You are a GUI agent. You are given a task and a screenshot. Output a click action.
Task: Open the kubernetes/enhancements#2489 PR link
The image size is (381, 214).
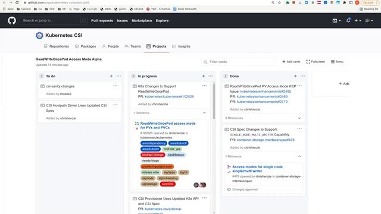(262, 96)
